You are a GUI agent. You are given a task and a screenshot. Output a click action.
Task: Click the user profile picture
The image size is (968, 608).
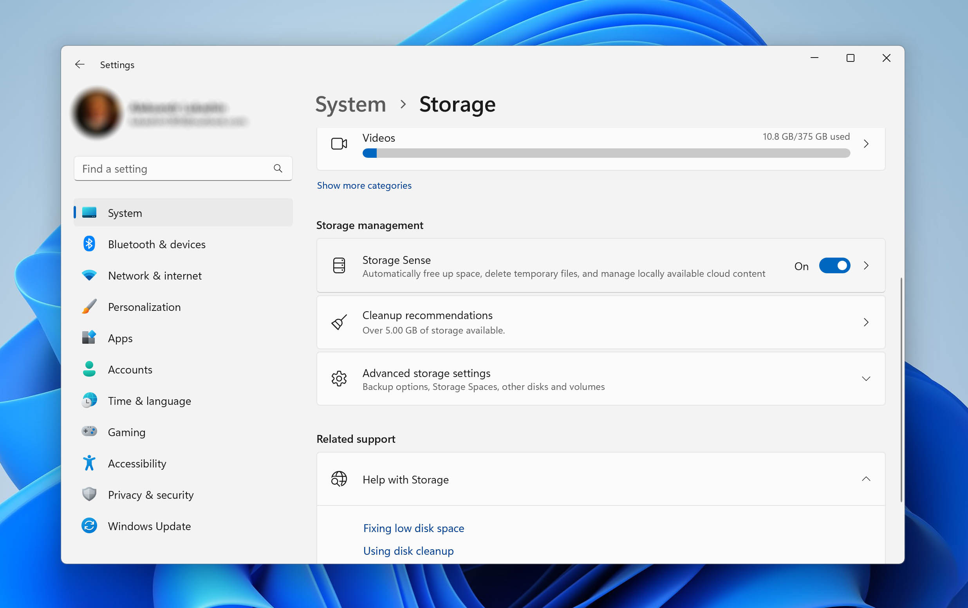[x=97, y=112]
